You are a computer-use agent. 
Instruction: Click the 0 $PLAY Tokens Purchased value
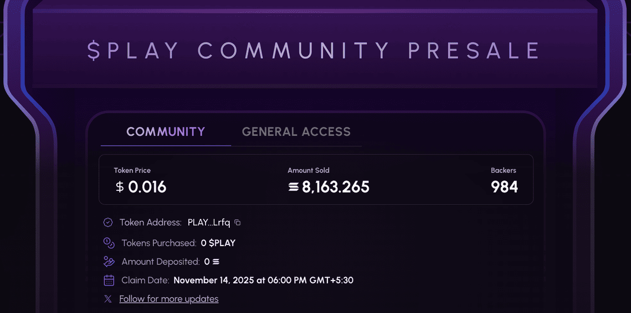pyautogui.click(x=218, y=243)
